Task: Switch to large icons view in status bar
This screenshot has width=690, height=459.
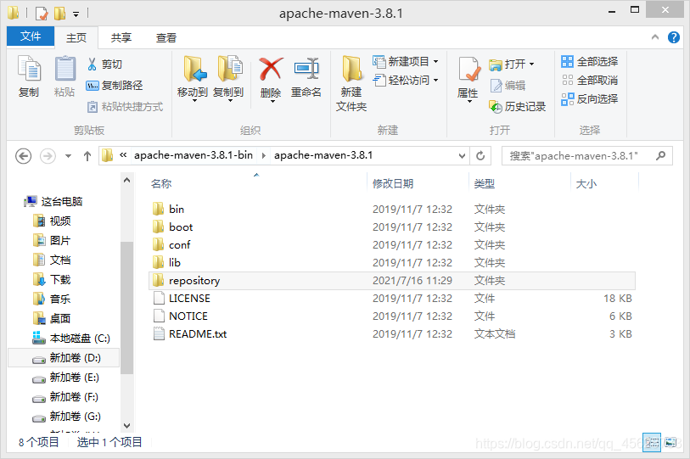Action: (670, 442)
